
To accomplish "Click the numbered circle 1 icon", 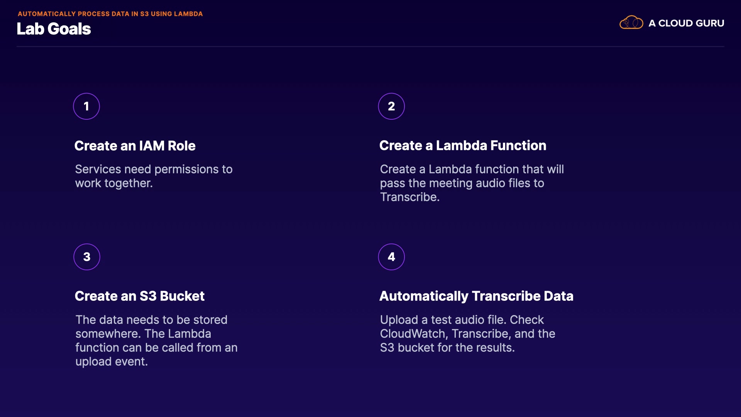I will tap(86, 106).
